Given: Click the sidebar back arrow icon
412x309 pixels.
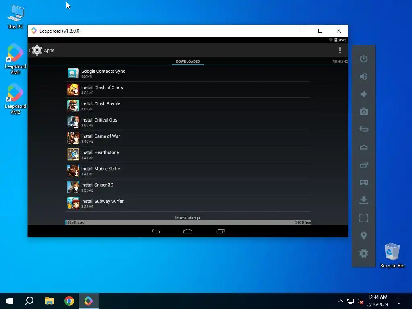Looking at the screenshot, I should click(364, 129).
